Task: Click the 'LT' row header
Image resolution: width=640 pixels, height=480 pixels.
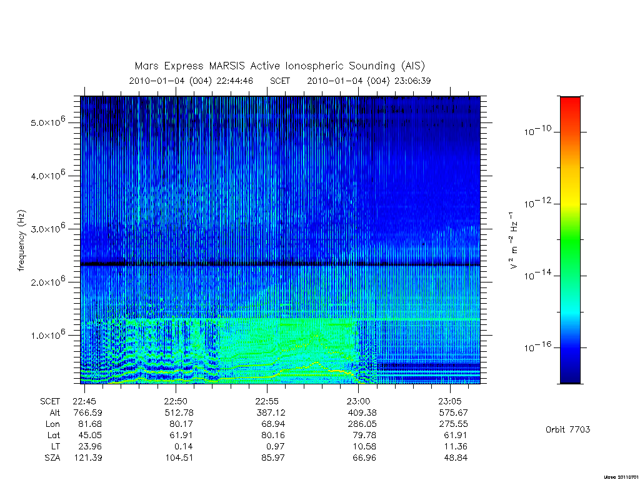Action: pyautogui.click(x=56, y=446)
